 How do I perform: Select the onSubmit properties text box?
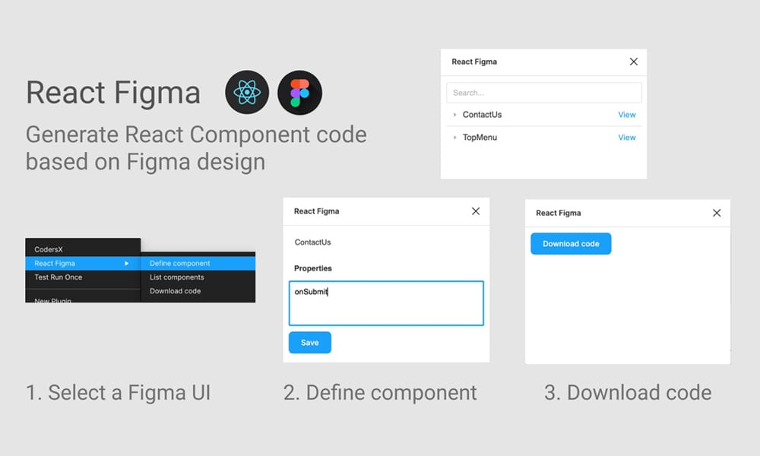pyautogui.click(x=386, y=302)
